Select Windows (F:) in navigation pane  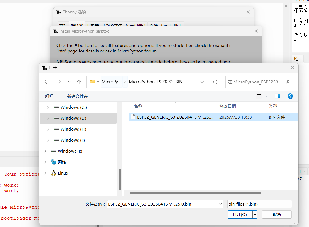point(73,129)
